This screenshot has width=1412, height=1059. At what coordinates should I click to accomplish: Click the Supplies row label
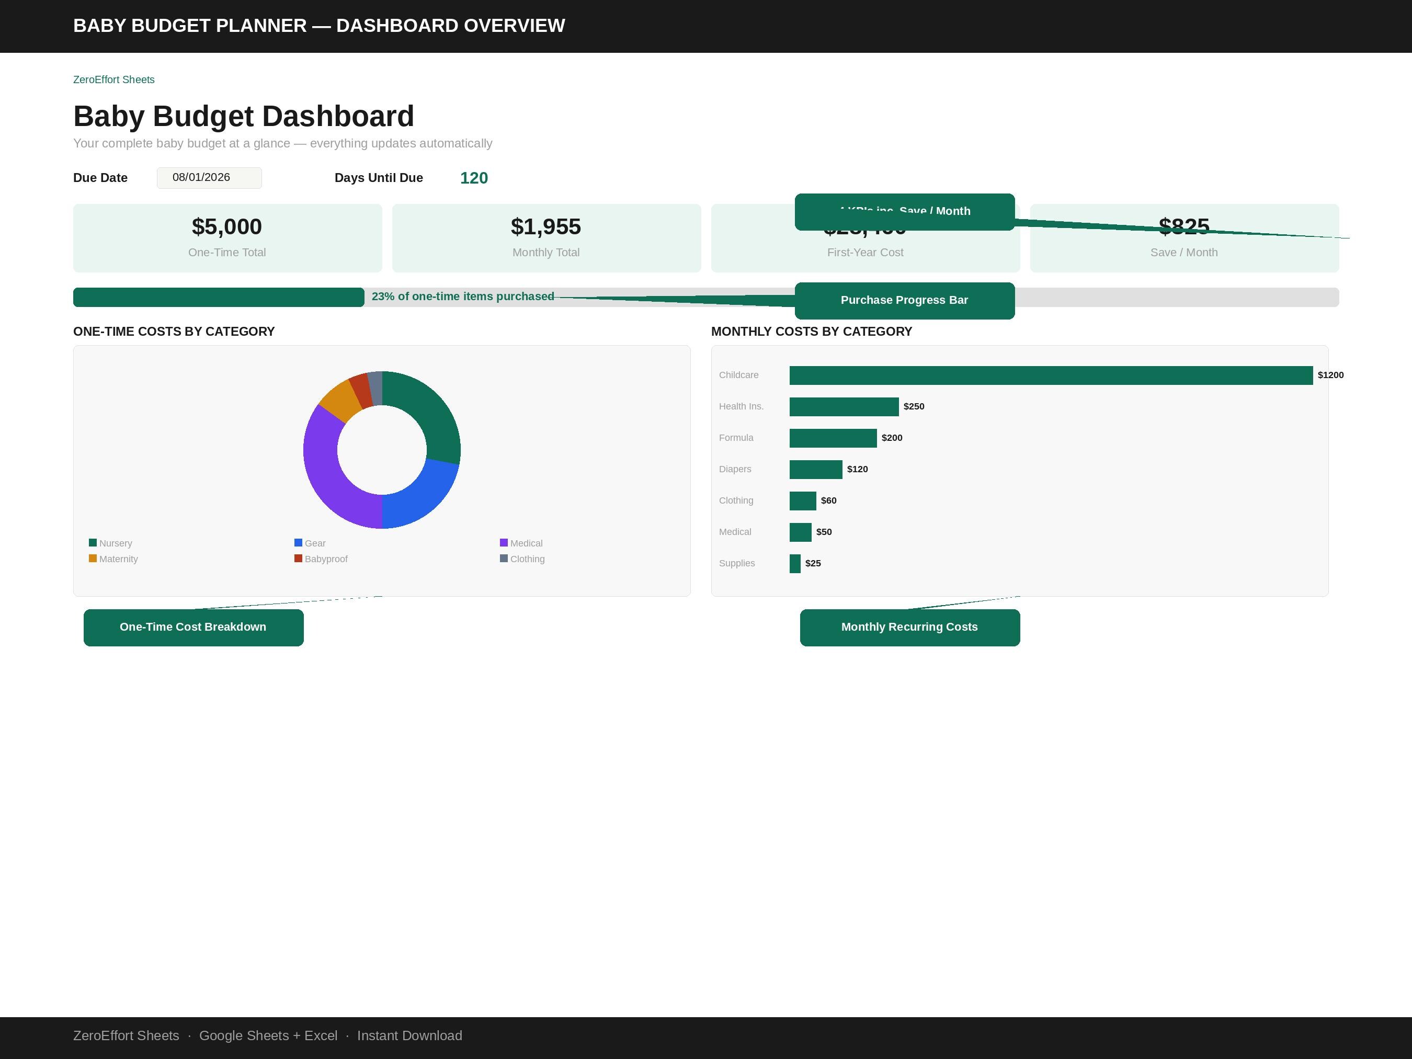(x=737, y=563)
